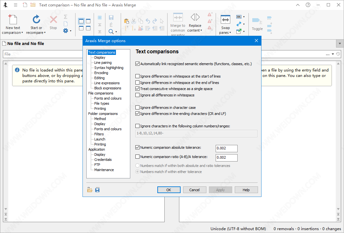Open the comparison tab list dropdown arrow

[x=340, y=43]
